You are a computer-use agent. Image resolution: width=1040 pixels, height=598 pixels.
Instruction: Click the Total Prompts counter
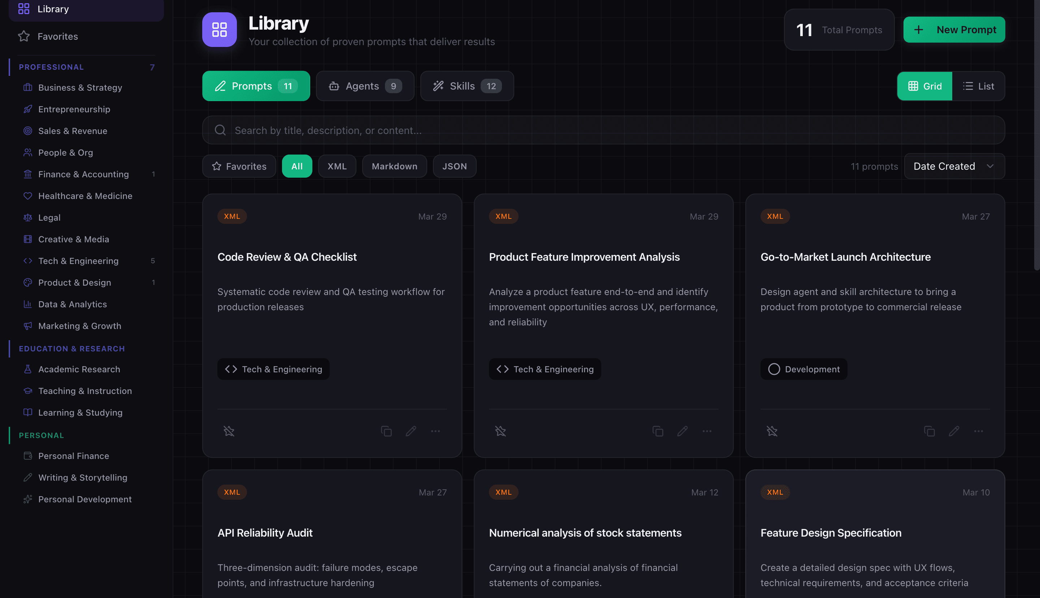click(x=839, y=30)
